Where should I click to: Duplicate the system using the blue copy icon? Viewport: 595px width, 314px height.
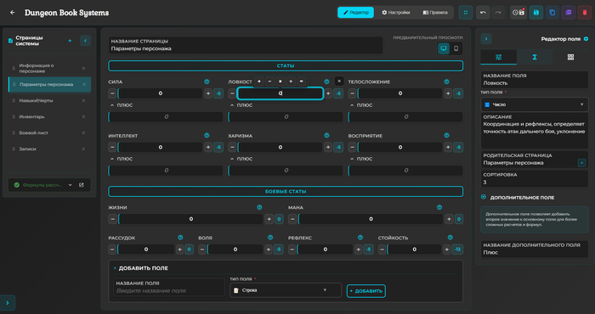(552, 13)
